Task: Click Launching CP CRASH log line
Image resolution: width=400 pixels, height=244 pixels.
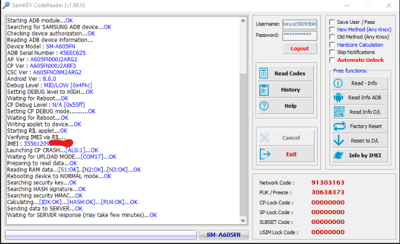Action: click(x=53, y=150)
